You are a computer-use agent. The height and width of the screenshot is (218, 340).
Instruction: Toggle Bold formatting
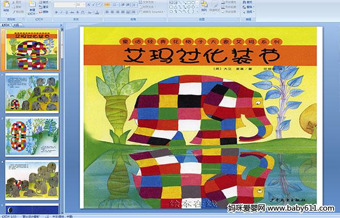[56, 12]
